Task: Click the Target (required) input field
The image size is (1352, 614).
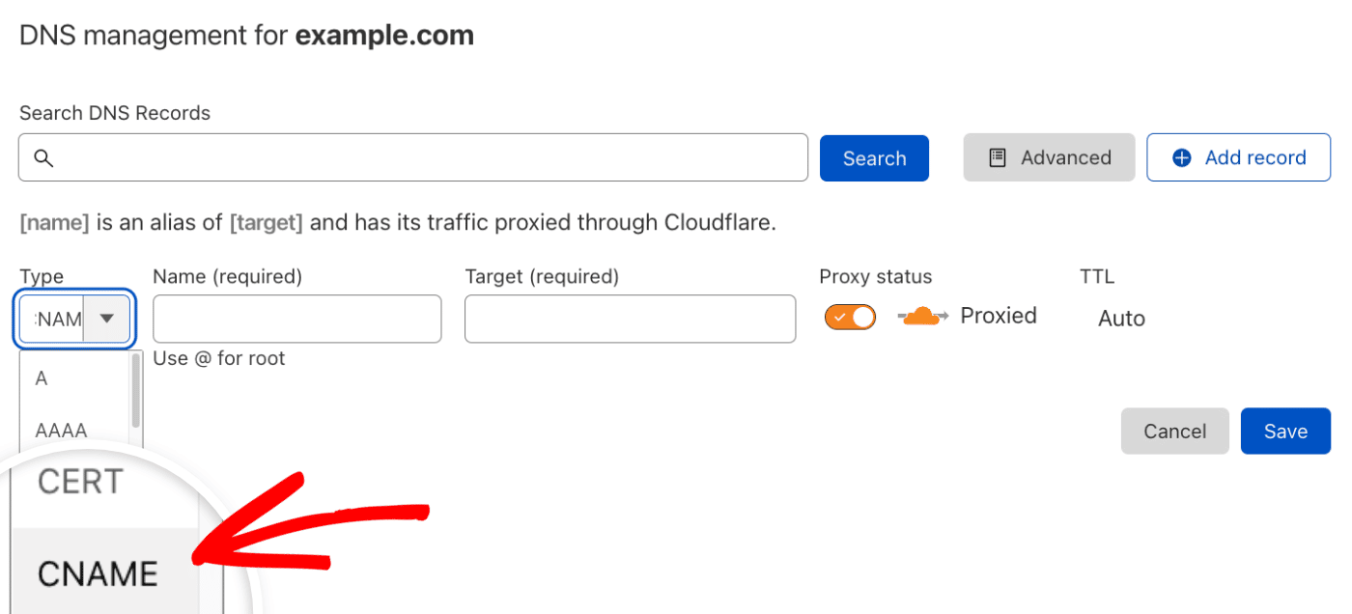Action: pyautogui.click(x=630, y=319)
